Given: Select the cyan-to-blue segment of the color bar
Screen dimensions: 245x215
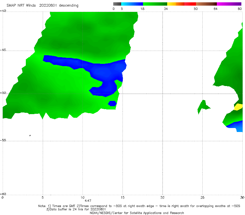Looking at the screenshot, I should [x=132, y=4].
